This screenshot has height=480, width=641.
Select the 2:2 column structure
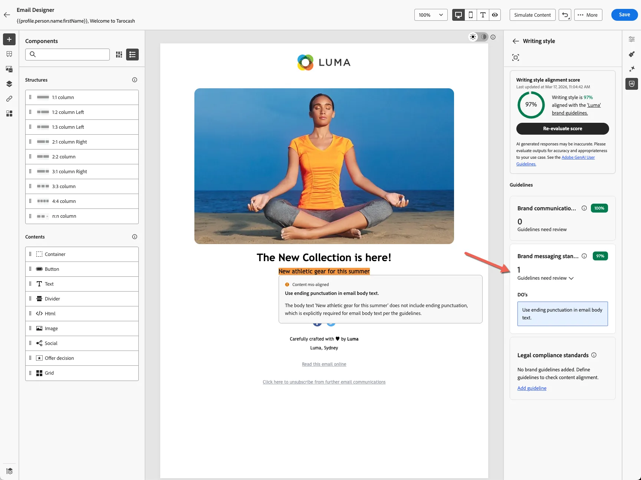[82, 157]
